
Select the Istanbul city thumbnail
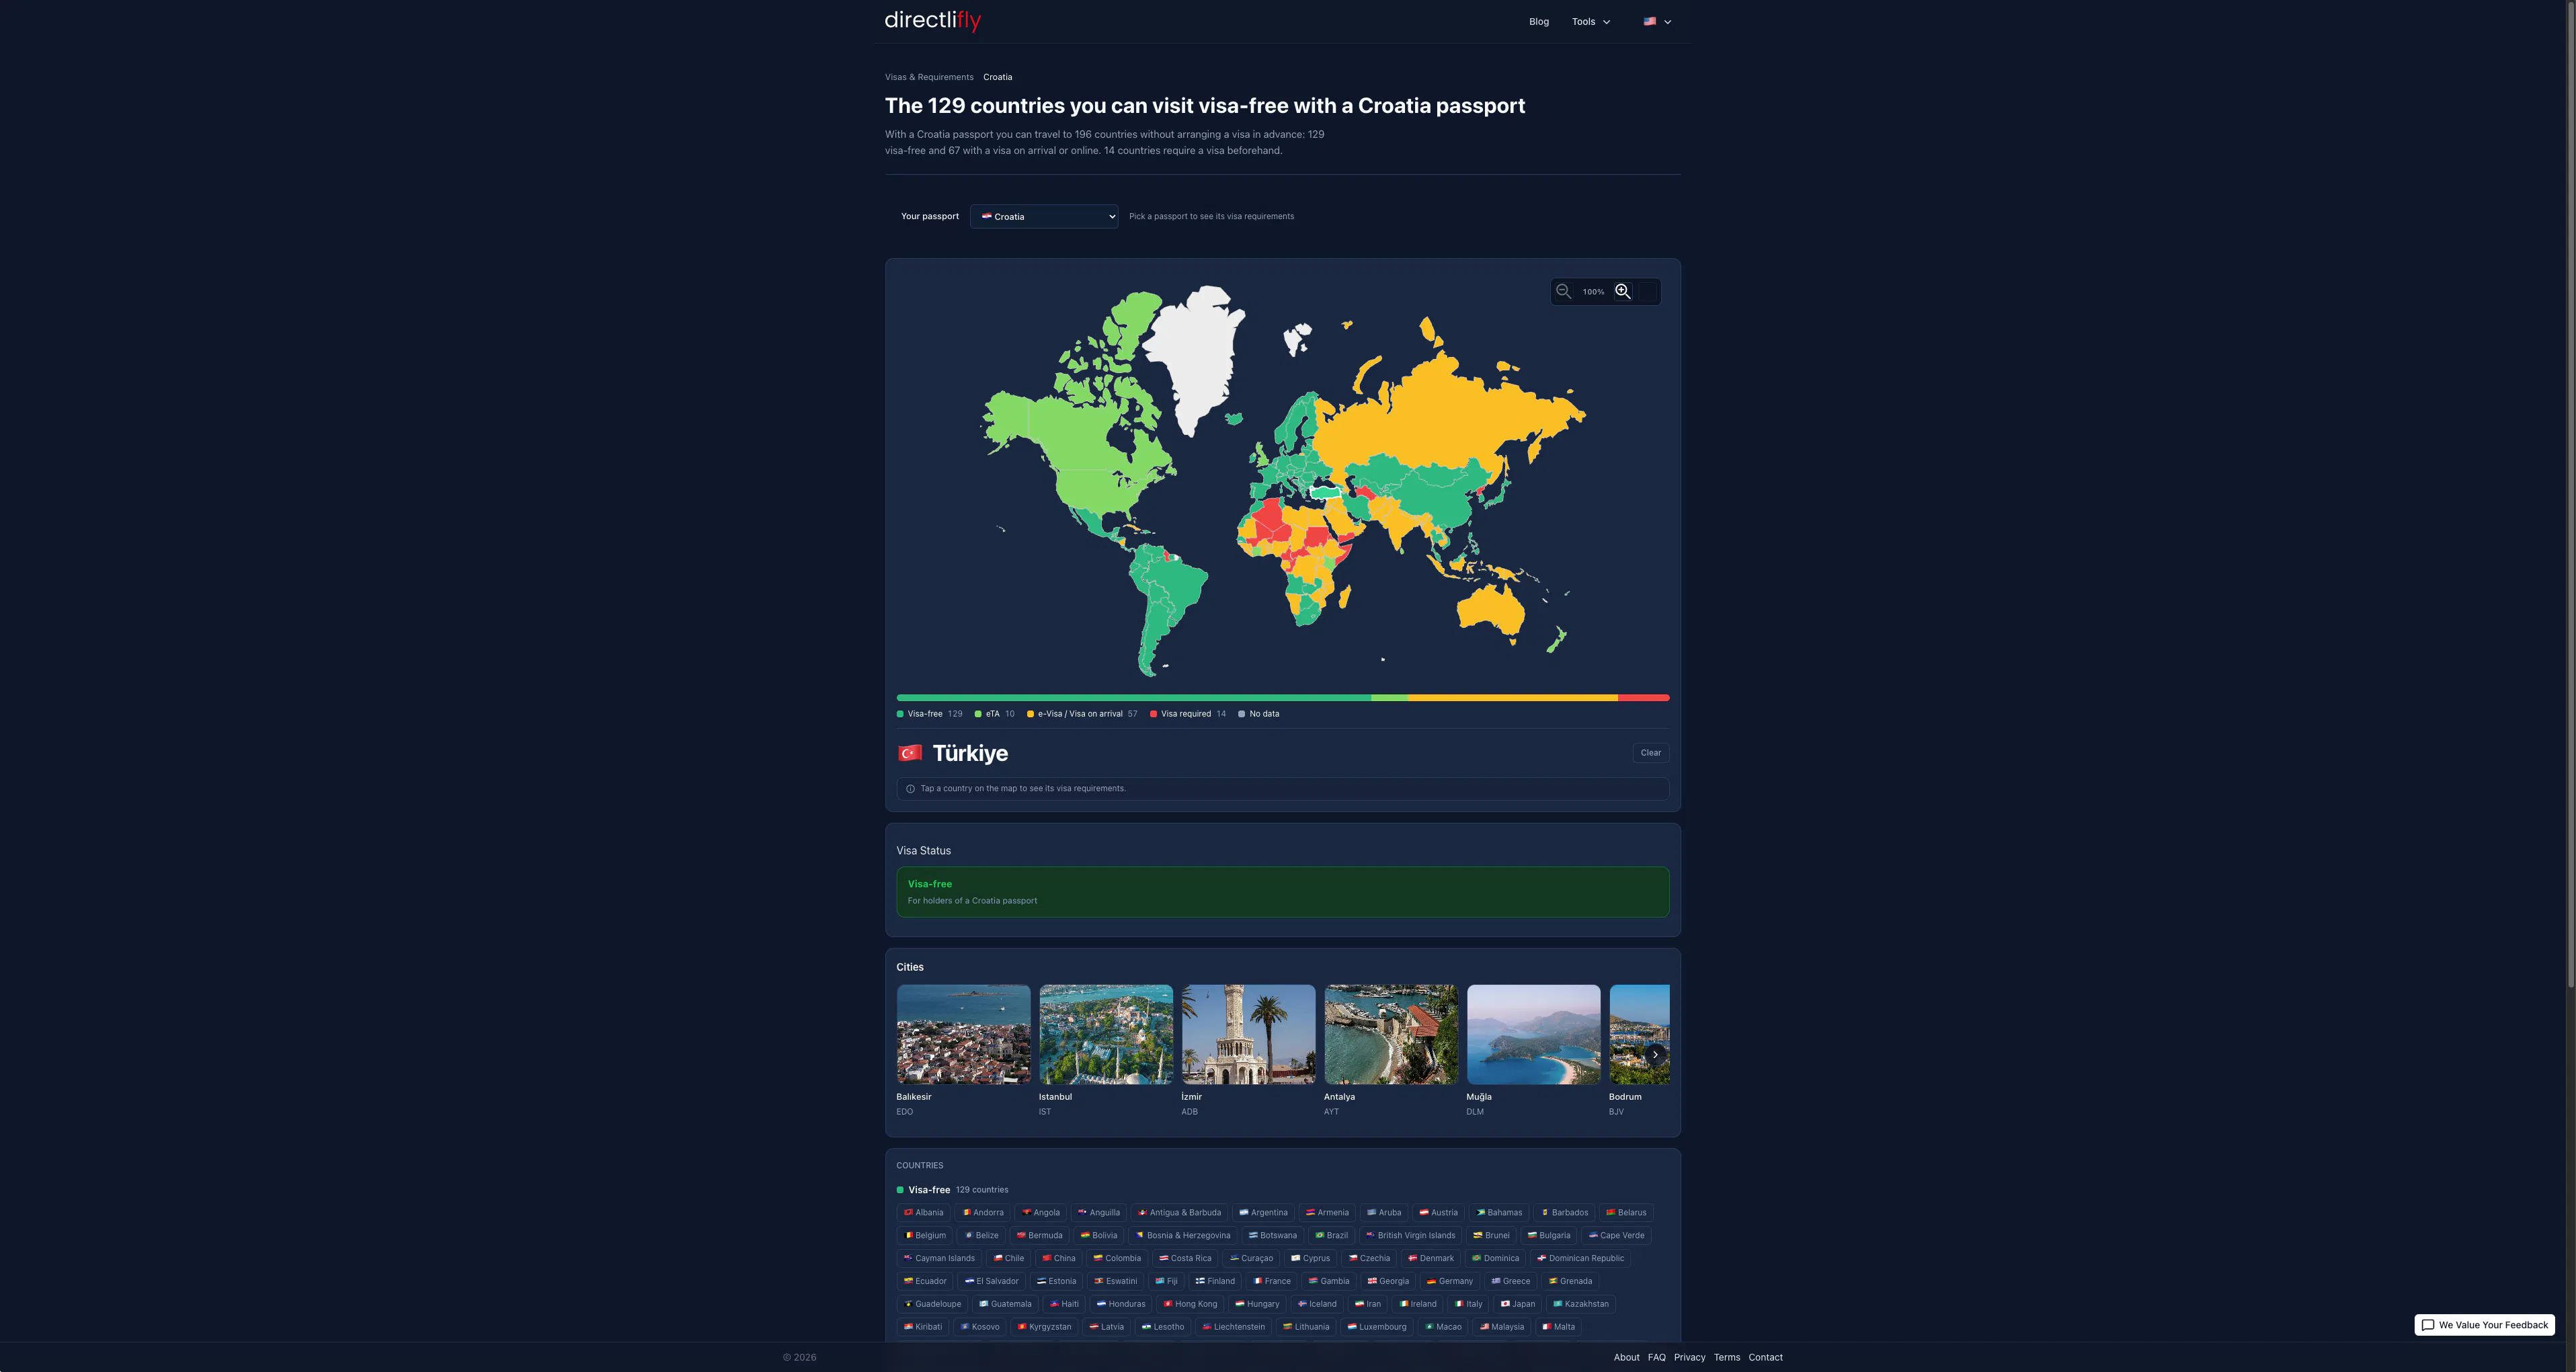(x=1106, y=1034)
